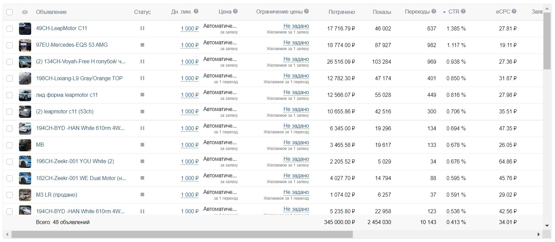Open the M3 LR (продано) ad link

(57, 195)
